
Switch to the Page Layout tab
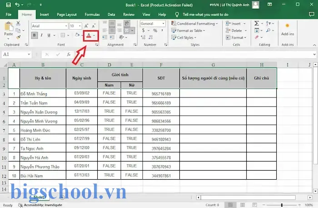click(67, 15)
